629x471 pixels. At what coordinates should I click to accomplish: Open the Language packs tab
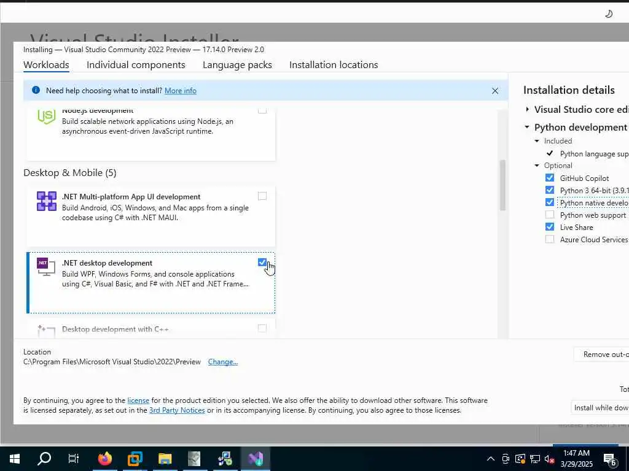coord(237,65)
